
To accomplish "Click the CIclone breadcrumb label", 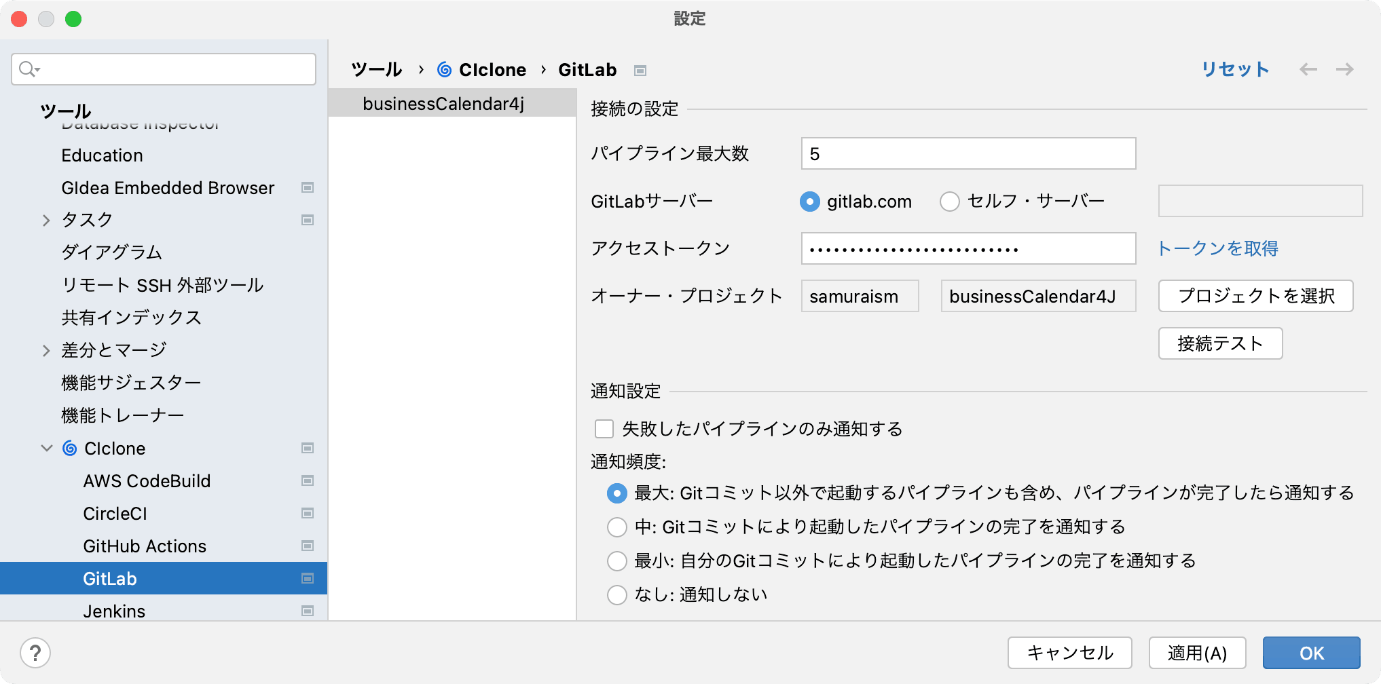I will pos(492,70).
